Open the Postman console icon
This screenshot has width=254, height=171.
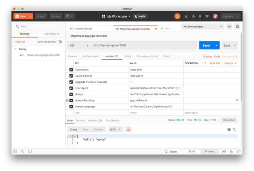pyautogui.click(x=30, y=152)
